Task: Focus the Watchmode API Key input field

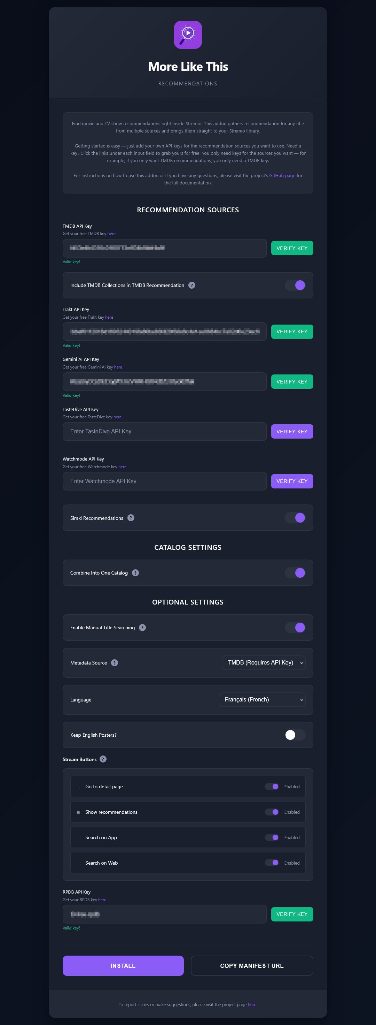Action: click(165, 481)
